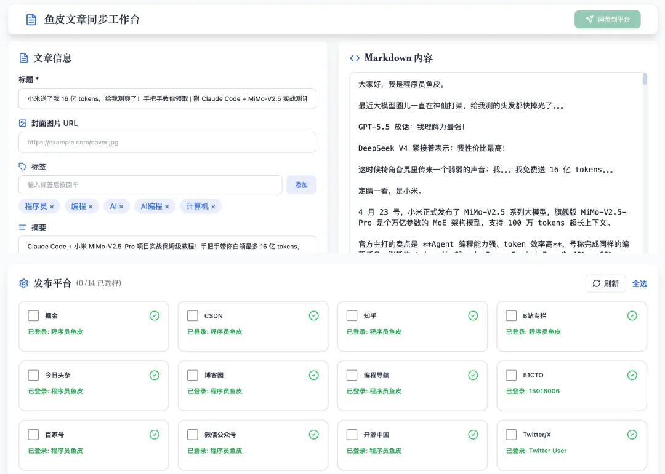Image resolution: width=665 pixels, height=474 pixels.
Task: Click the 已登录: 15016006 status text
Action: click(x=533, y=391)
